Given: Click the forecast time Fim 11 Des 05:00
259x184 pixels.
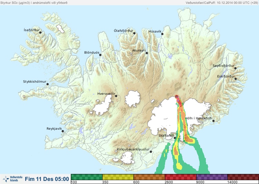Looking at the screenshot, I should point(47,179).
